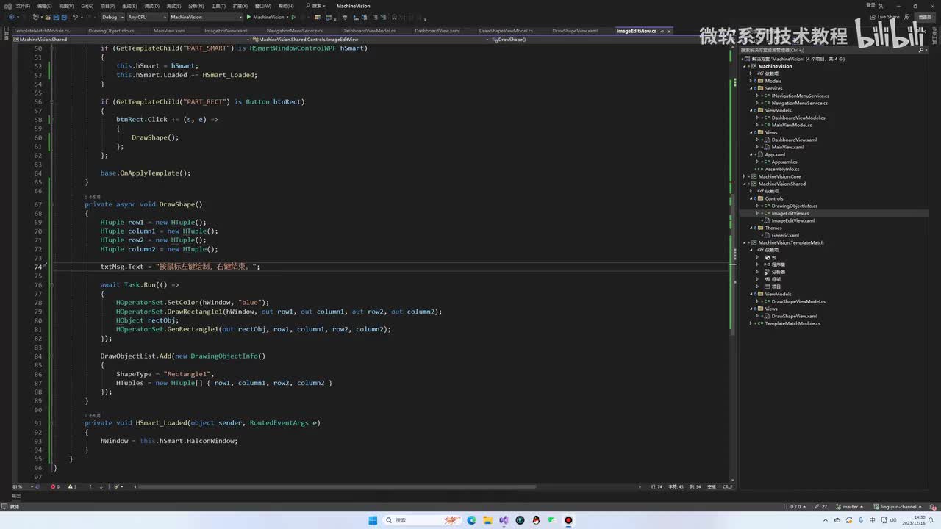Screen dimensions: 941x529
Task: Switch to the DrawingObjectInfo.cs tab
Action: click(x=112, y=31)
